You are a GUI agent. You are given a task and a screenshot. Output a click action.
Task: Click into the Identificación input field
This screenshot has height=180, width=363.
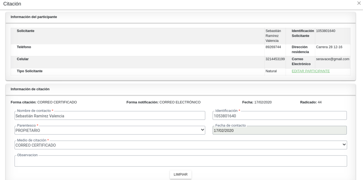(x=279, y=116)
